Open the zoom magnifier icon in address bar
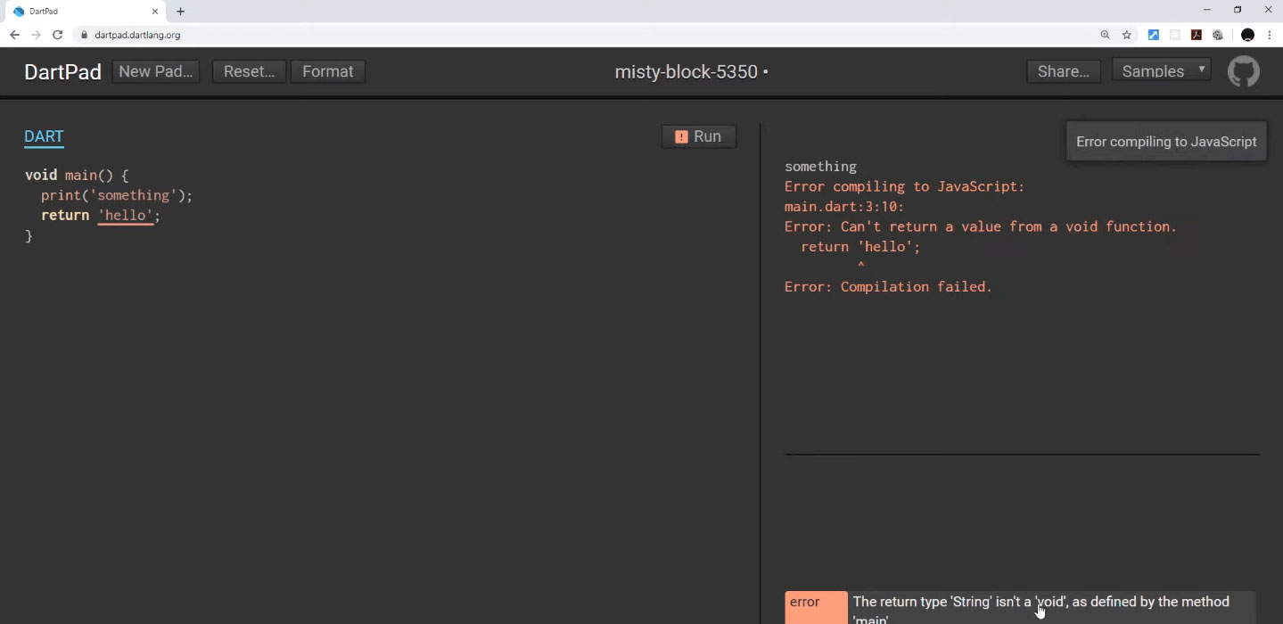 point(1106,35)
